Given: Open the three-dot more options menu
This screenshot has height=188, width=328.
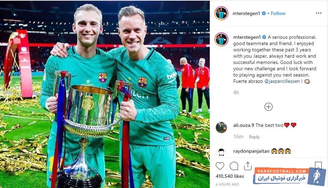Looking at the screenshot, I should click(x=319, y=13).
